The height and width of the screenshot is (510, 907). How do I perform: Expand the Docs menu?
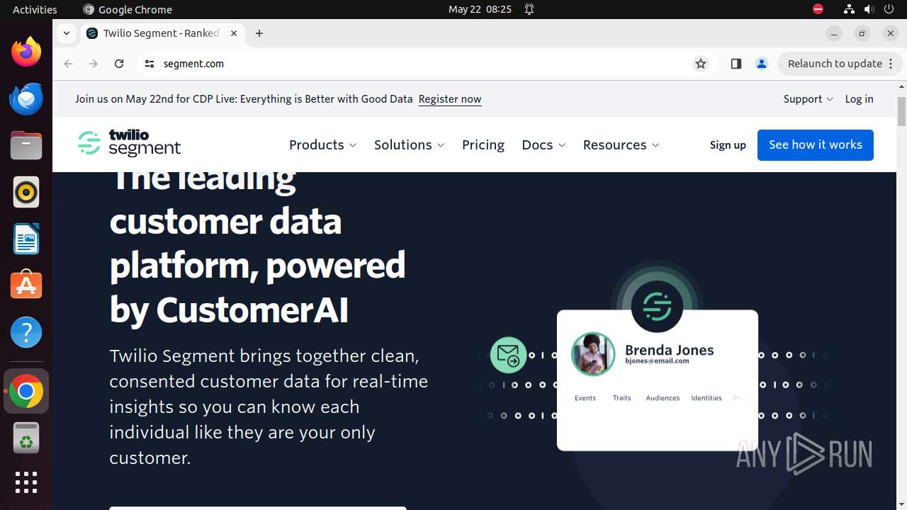(543, 144)
